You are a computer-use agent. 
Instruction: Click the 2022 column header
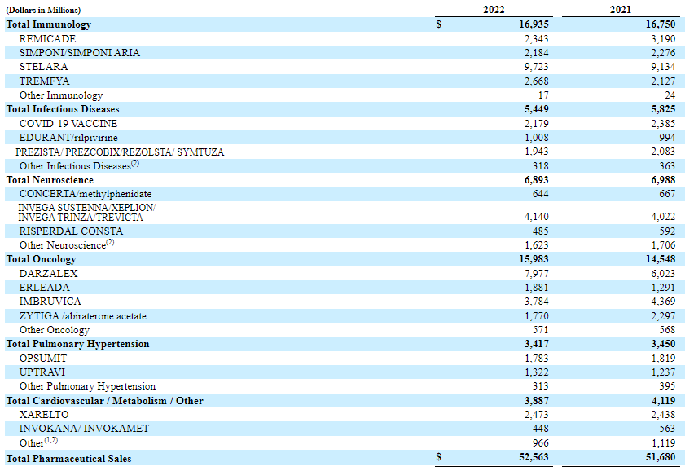(x=494, y=10)
